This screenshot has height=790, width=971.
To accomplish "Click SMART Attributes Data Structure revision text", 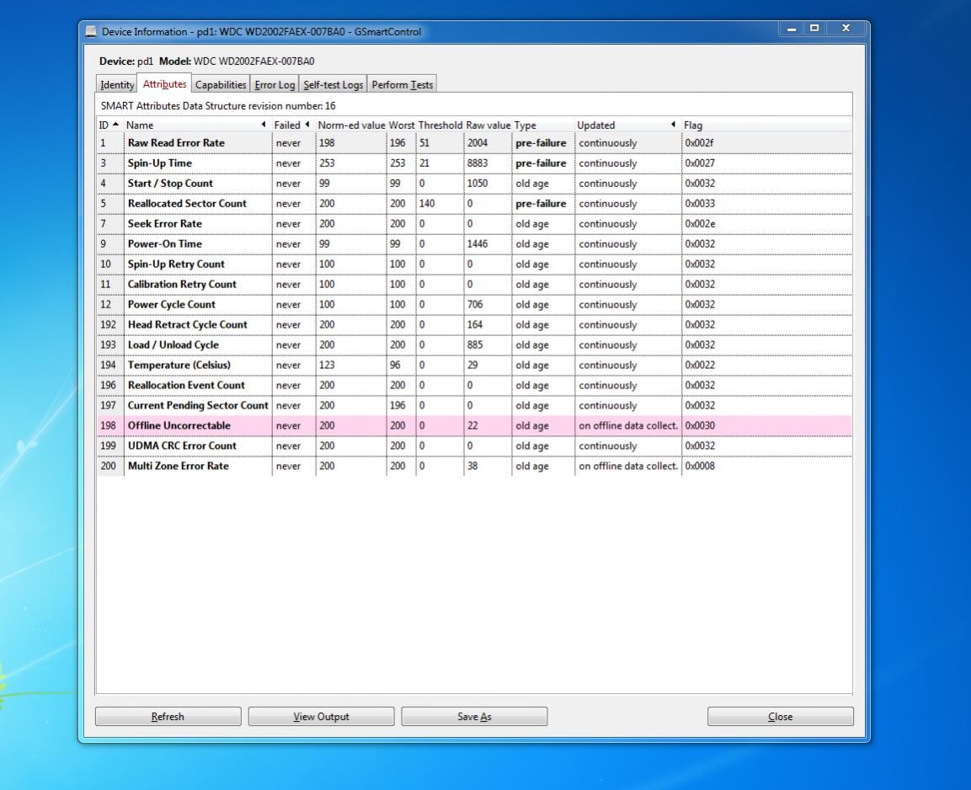I will click(x=218, y=106).
